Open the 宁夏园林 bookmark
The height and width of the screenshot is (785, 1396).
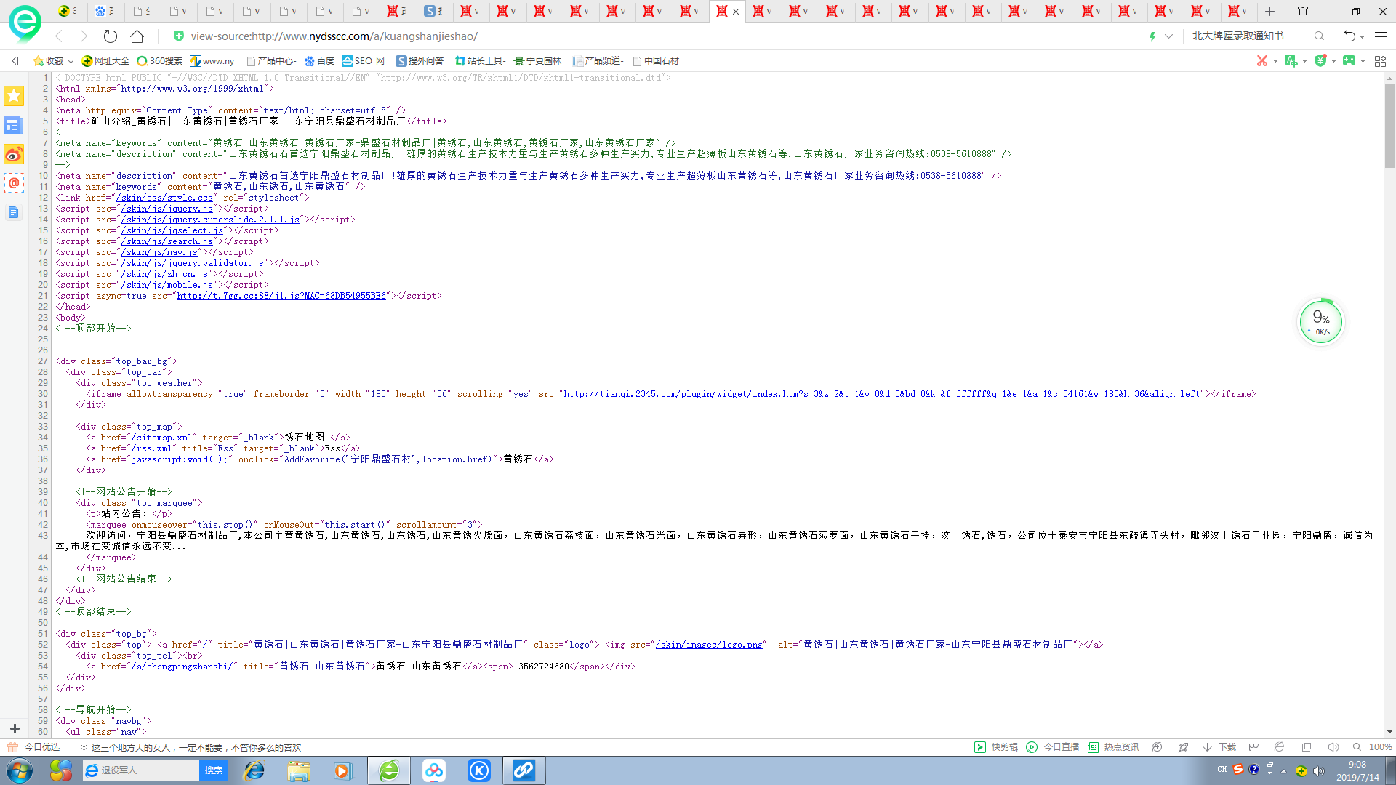tap(537, 61)
